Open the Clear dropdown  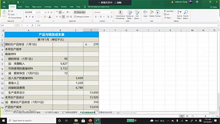tap(168, 18)
